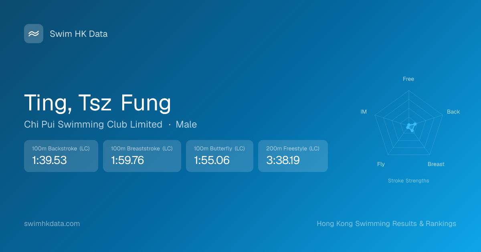Viewport: 481px width, 252px height.
Task: Click Hong Kong Swimming Results & Rankings tagline
Action: point(386,224)
